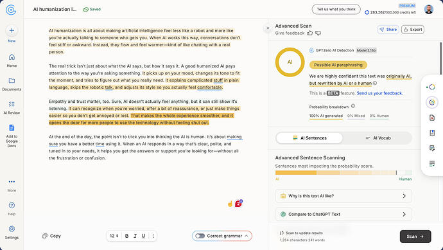
Task: Click the credits left counter
Action: tap(390, 12)
